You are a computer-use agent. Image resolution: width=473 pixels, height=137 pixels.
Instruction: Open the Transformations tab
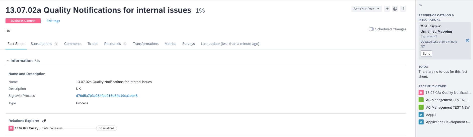point(145,44)
